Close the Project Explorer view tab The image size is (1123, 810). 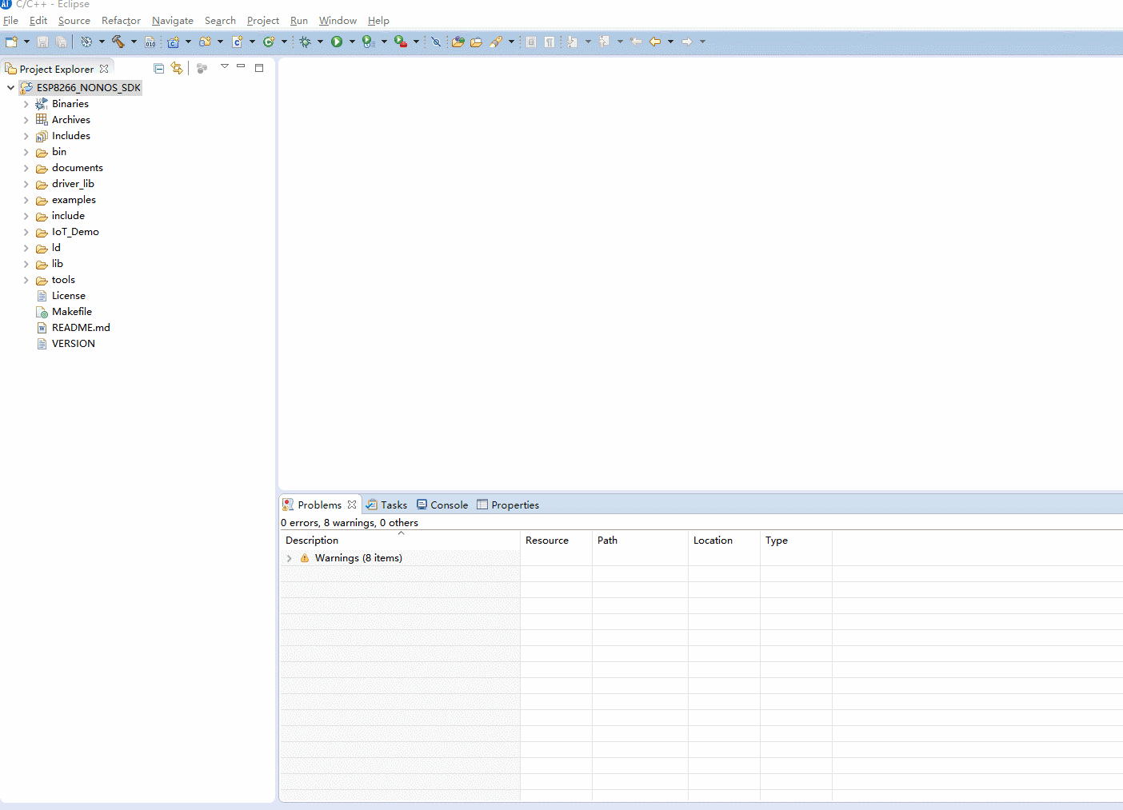(104, 69)
